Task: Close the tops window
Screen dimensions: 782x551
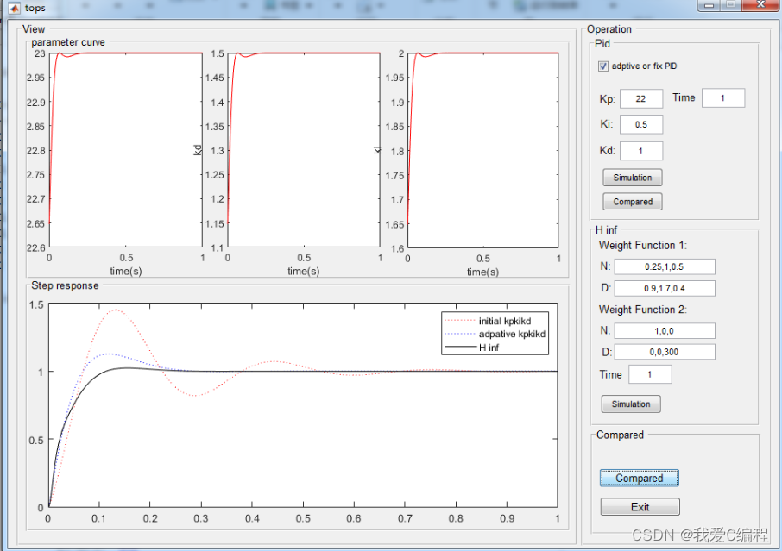Action: [x=759, y=5]
